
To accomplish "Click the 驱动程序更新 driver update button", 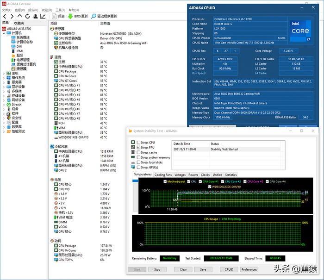I will tap(104, 16).
